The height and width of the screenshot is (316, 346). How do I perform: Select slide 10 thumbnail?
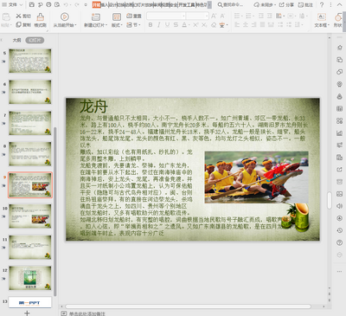tap(30, 216)
